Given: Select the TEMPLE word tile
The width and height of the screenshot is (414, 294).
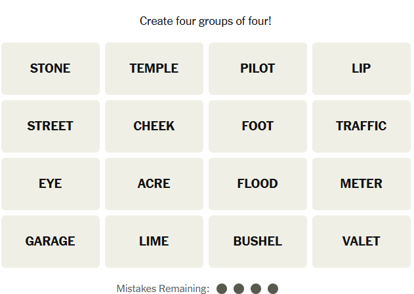Looking at the screenshot, I should click(154, 69).
